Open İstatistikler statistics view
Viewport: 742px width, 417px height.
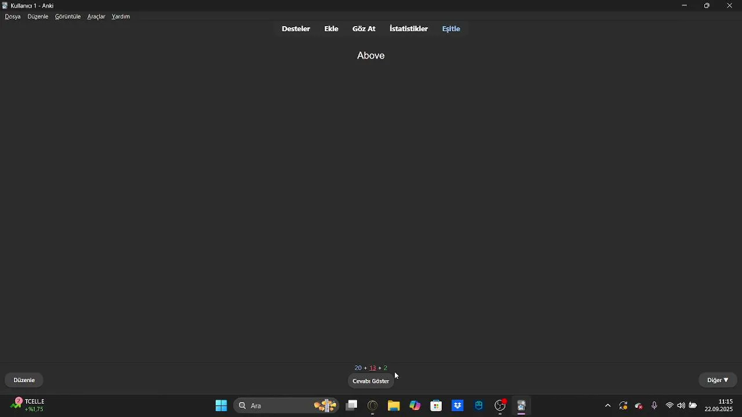[409, 29]
